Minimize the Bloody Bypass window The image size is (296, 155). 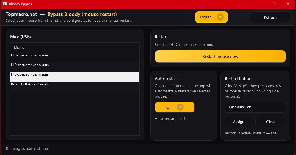261,4
